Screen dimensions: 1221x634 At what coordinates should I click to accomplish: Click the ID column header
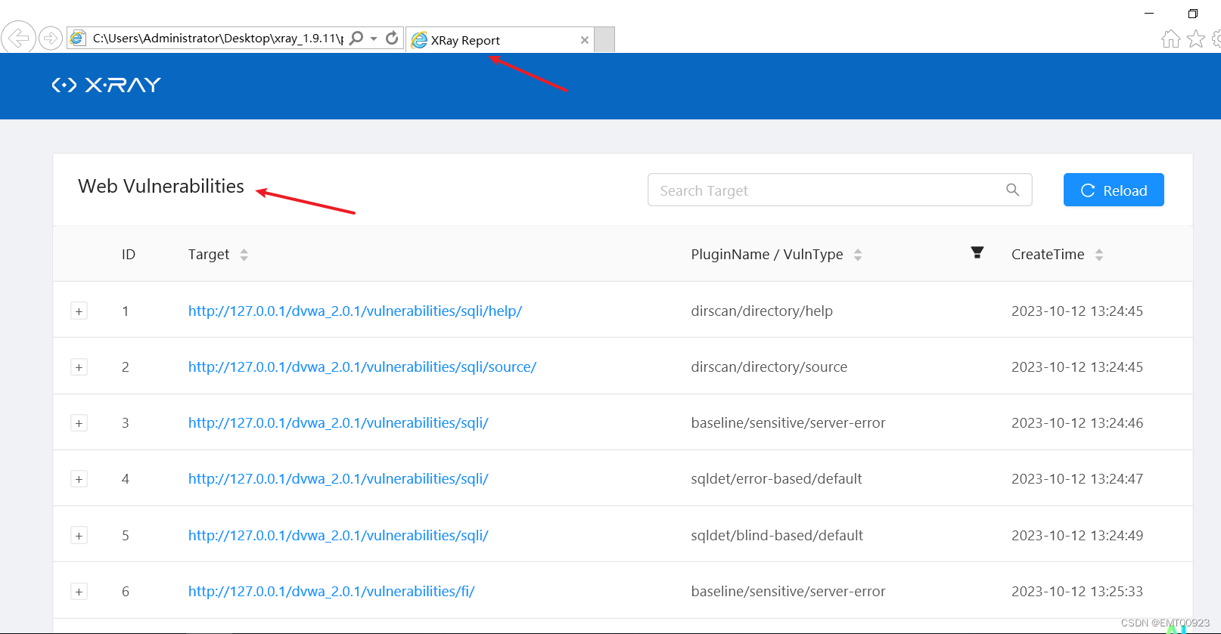(x=129, y=255)
